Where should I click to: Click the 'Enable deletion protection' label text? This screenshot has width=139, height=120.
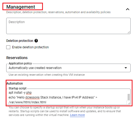30,47
